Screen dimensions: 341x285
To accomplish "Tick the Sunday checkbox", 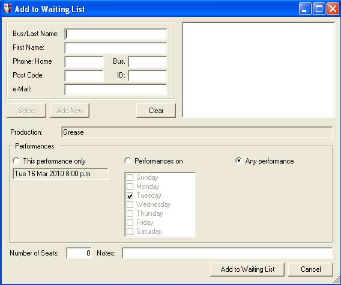I will click(130, 177).
